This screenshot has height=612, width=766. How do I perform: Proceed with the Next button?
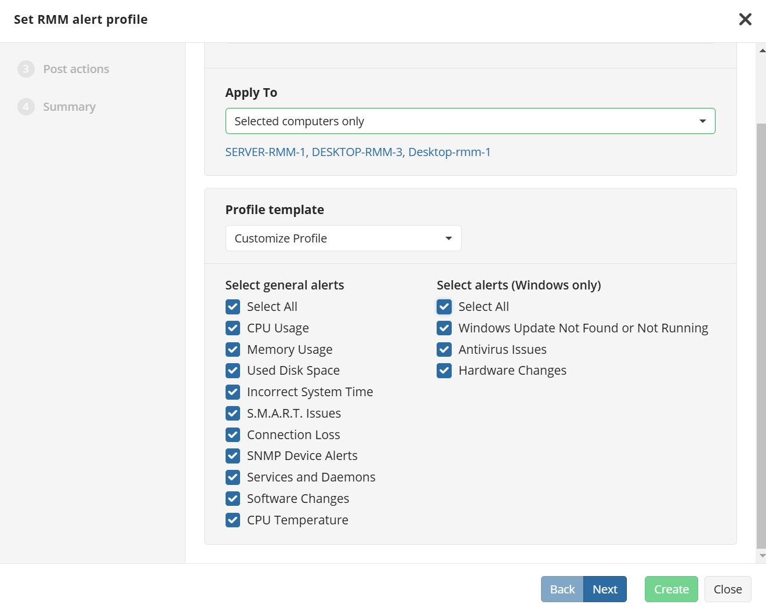pyautogui.click(x=605, y=589)
